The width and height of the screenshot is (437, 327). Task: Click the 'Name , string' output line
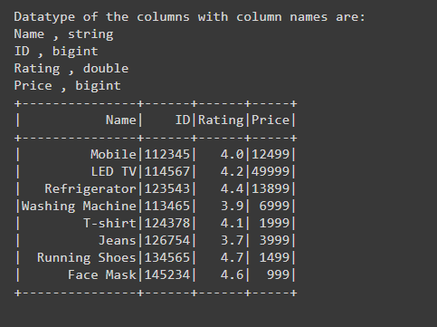coord(63,34)
